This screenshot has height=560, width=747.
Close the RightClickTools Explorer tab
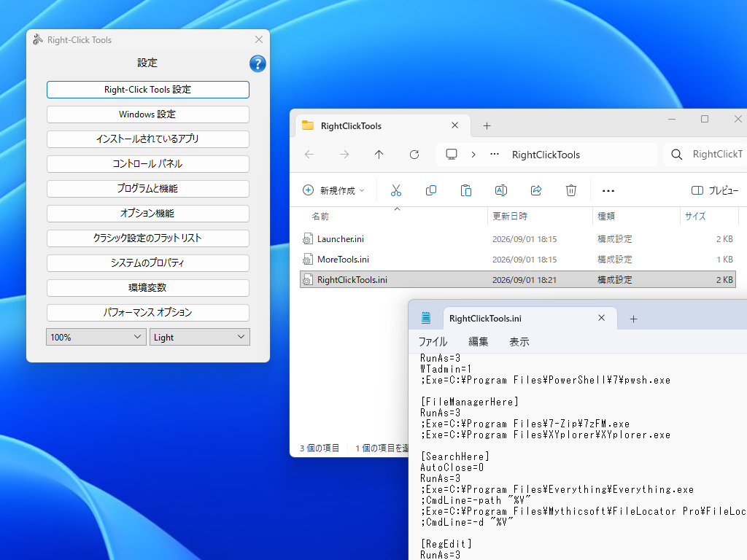pos(455,125)
